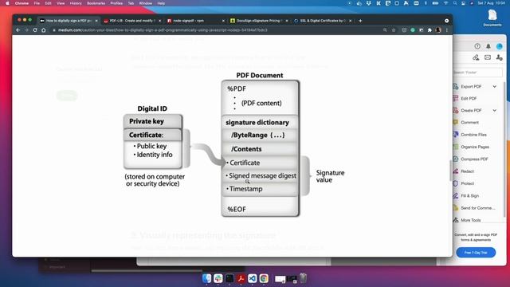This screenshot has width=510, height=287.
Task: Open the Edit PDF tool in Acrobat
Action: [x=469, y=98]
